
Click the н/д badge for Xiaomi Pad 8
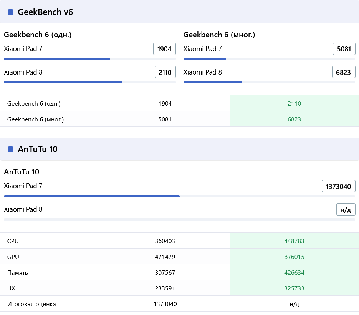[x=346, y=209]
